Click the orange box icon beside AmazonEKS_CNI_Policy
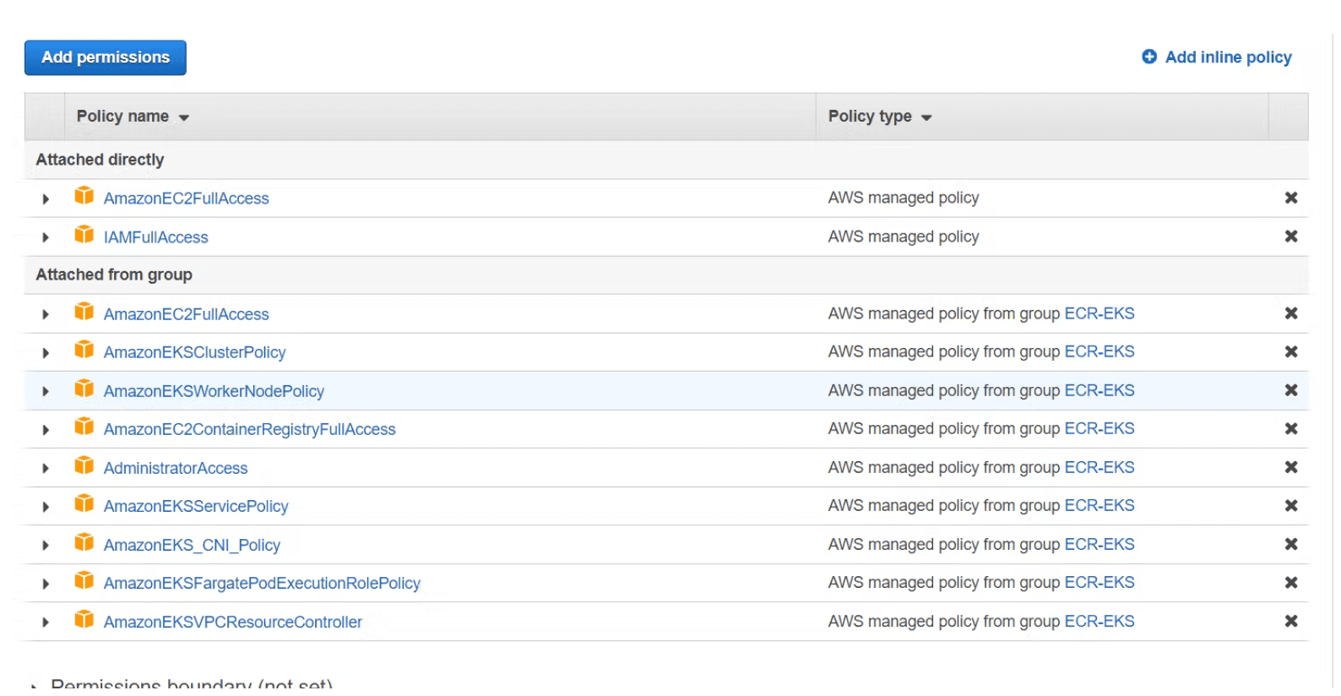This screenshot has height=696, width=1341. click(x=84, y=541)
